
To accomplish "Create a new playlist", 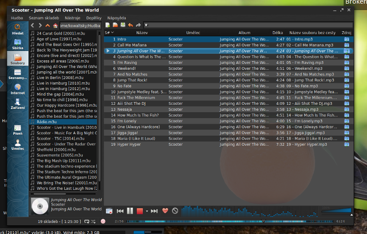I will [108, 25].
